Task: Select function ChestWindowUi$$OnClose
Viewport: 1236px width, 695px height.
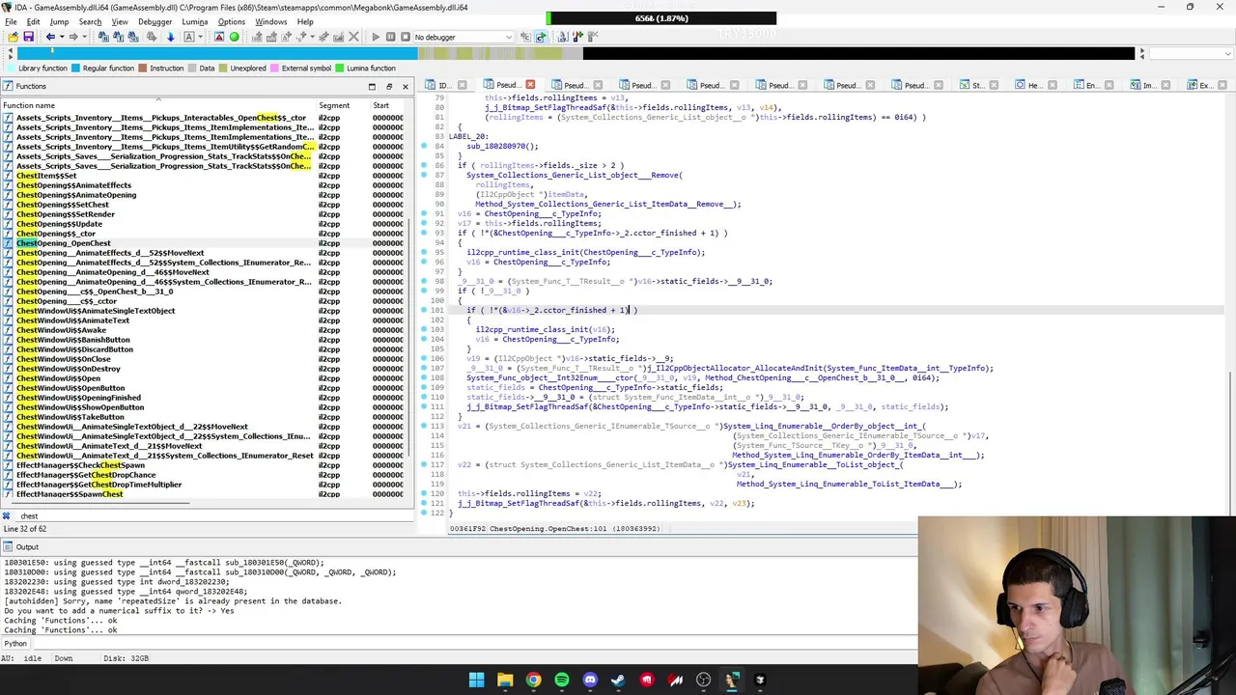Action: coord(64,359)
